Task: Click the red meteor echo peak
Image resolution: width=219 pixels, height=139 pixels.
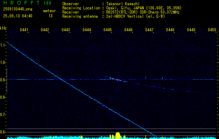Action: (118, 80)
